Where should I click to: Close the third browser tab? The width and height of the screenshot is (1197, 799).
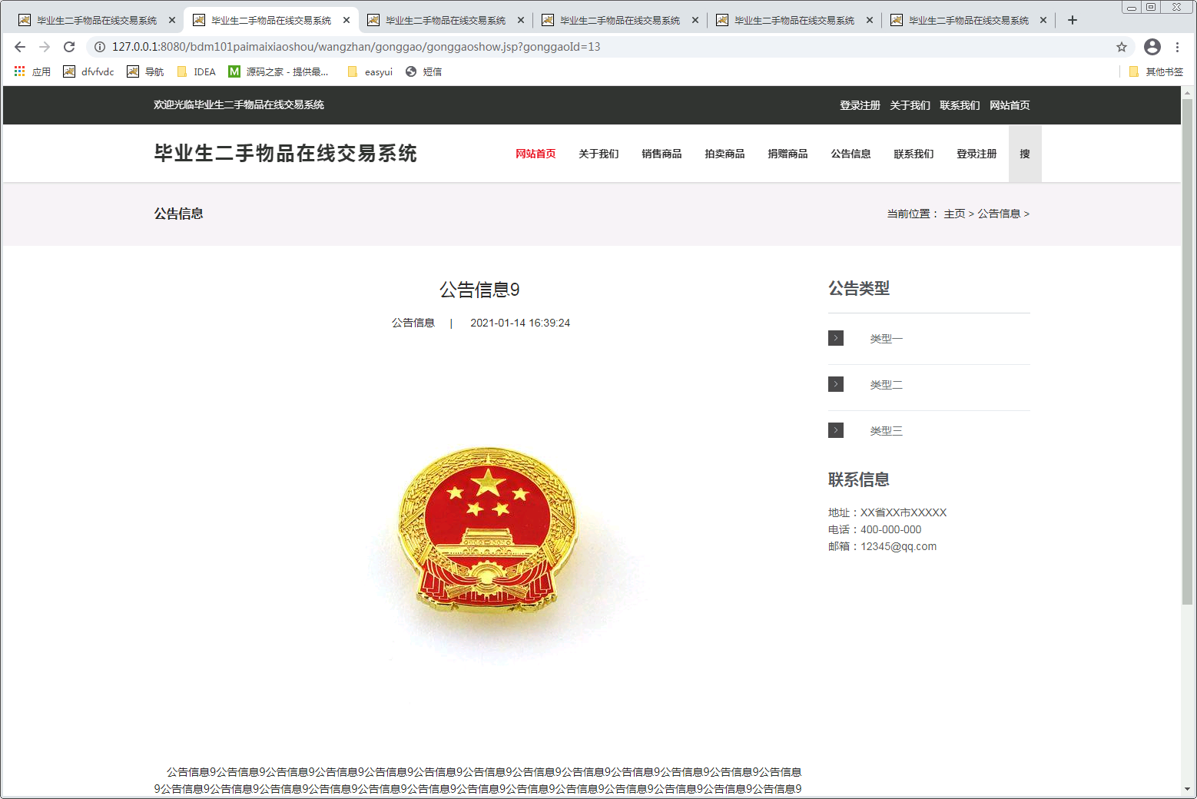521,20
